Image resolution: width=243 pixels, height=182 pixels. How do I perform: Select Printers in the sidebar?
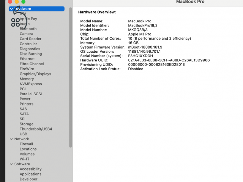click(27, 104)
